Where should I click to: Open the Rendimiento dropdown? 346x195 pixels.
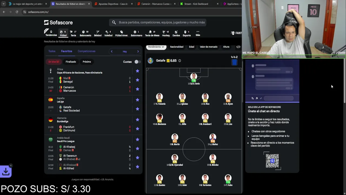pyautogui.click(x=156, y=47)
